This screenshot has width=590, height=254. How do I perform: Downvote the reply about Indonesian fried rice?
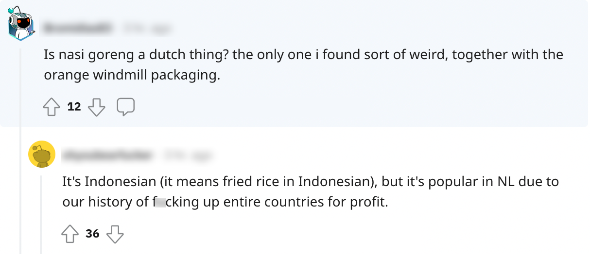tap(115, 235)
